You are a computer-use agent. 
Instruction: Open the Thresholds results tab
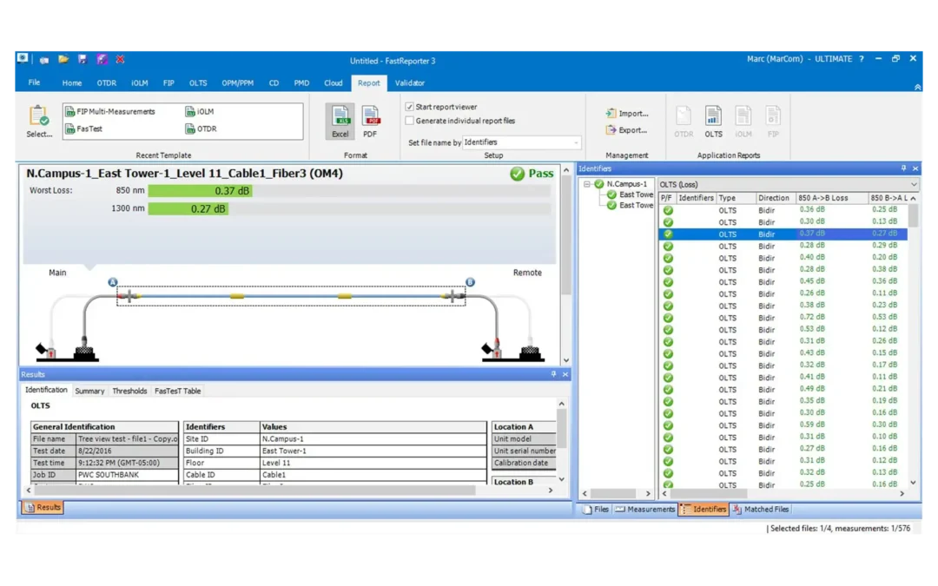coord(129,391)
